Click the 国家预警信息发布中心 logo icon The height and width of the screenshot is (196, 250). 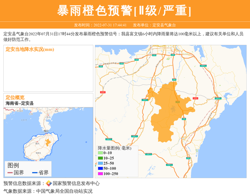[49, 184]
